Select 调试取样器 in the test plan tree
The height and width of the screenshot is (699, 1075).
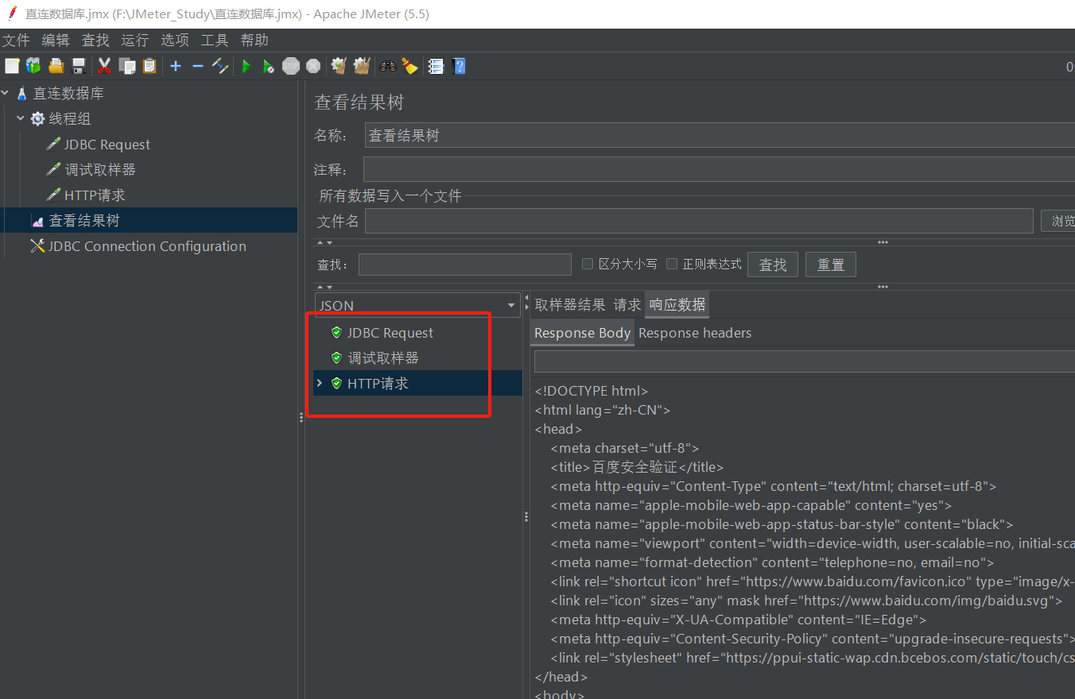(x=100, y=170)
